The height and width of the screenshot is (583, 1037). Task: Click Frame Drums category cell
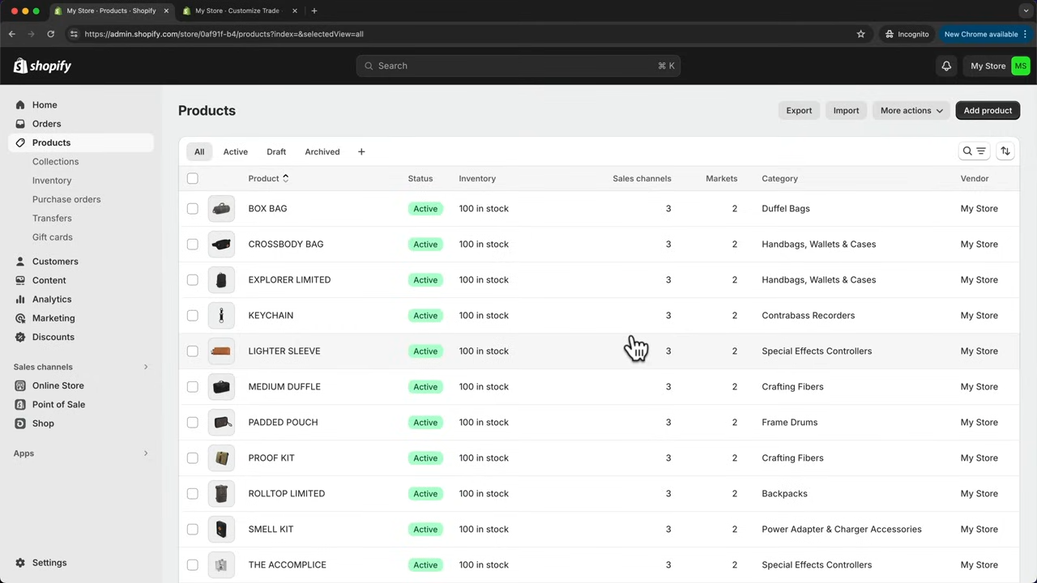click(789, 423)
